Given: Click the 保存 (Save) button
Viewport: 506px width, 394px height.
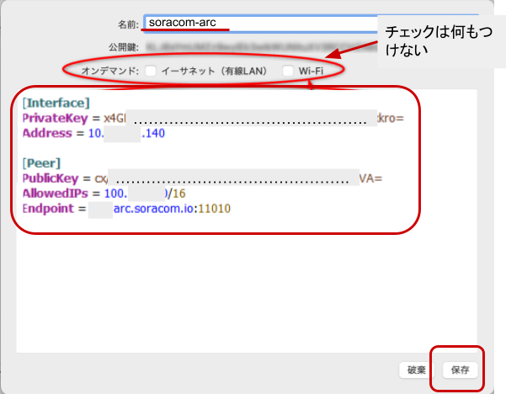Looking at the screenshot, I should 460,370.
